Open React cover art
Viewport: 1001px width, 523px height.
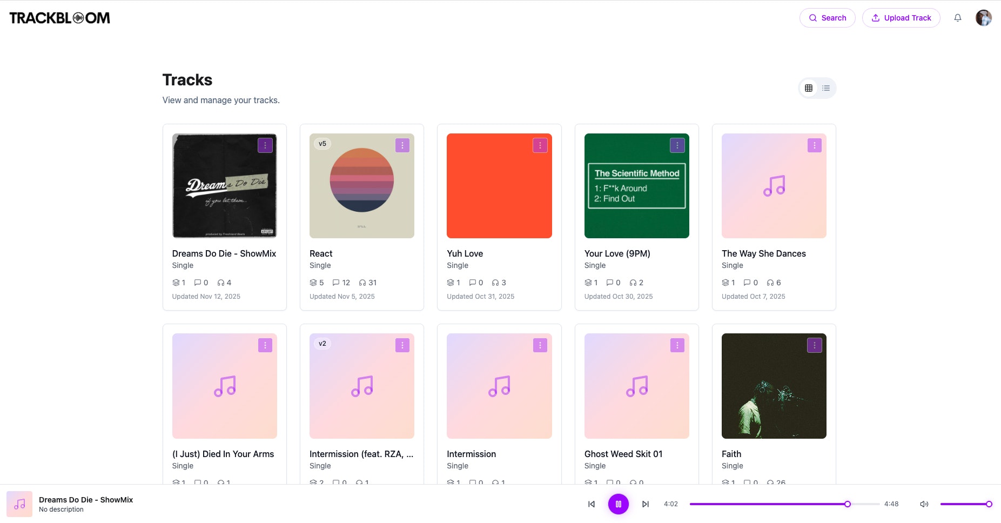tap(362, 186)
